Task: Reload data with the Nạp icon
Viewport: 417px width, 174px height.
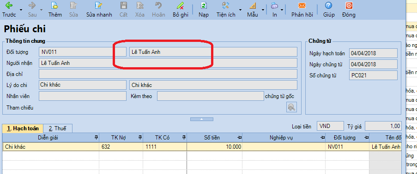Action: pyautogui.click(x=204, y=6)
